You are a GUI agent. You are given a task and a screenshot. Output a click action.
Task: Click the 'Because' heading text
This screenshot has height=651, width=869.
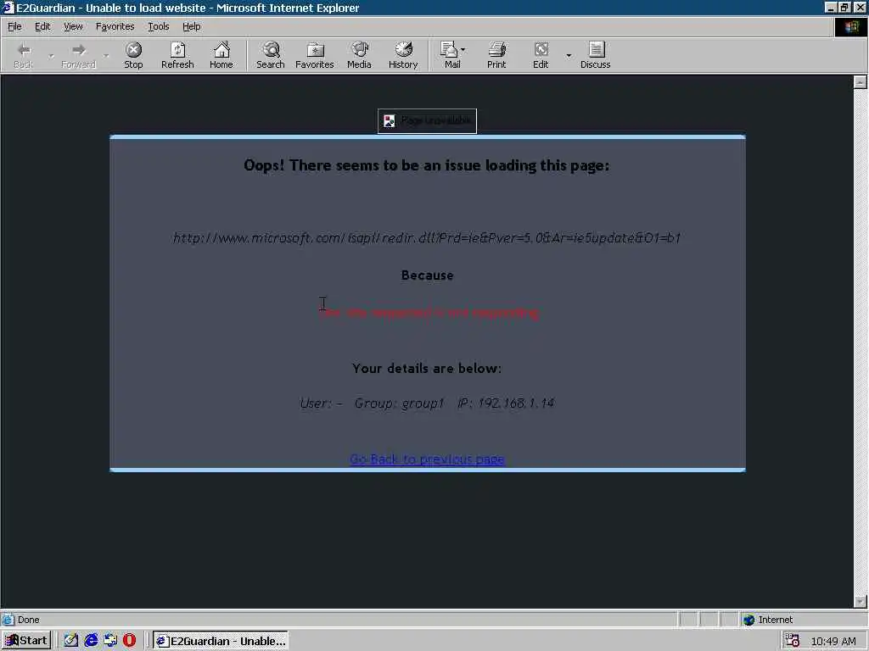[428, 275]
